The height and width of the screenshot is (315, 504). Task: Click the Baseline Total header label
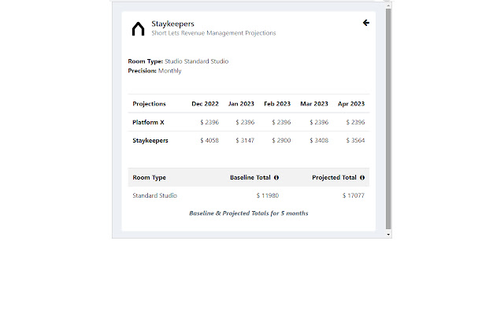250,177
